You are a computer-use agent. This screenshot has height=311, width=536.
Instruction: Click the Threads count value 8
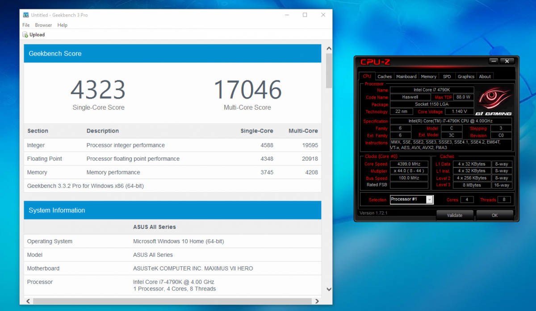[504, 200]
